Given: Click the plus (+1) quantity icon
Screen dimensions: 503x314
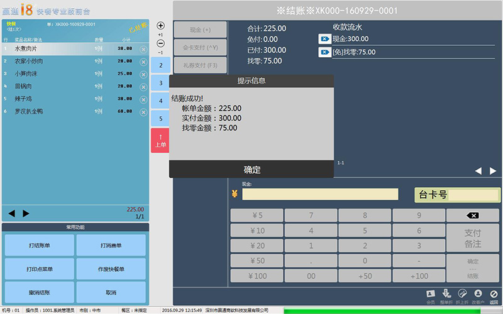Looking at the screenshot, I should (x=160, y=26).
